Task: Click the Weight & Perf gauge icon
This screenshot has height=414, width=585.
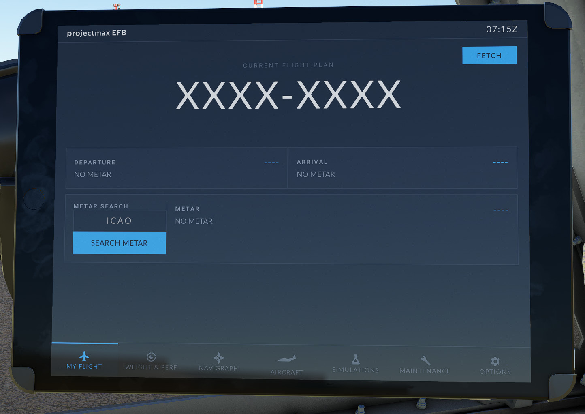Action: click(x=151, y=357)
